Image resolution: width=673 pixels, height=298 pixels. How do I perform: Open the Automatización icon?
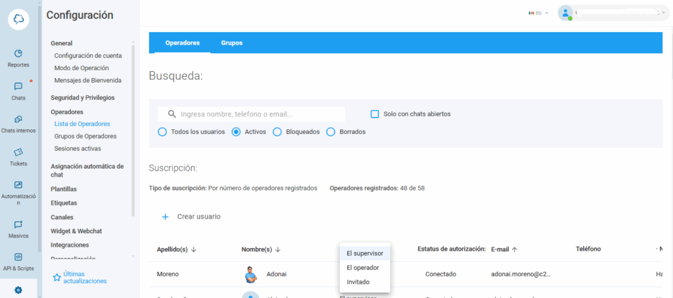(18, 185)
